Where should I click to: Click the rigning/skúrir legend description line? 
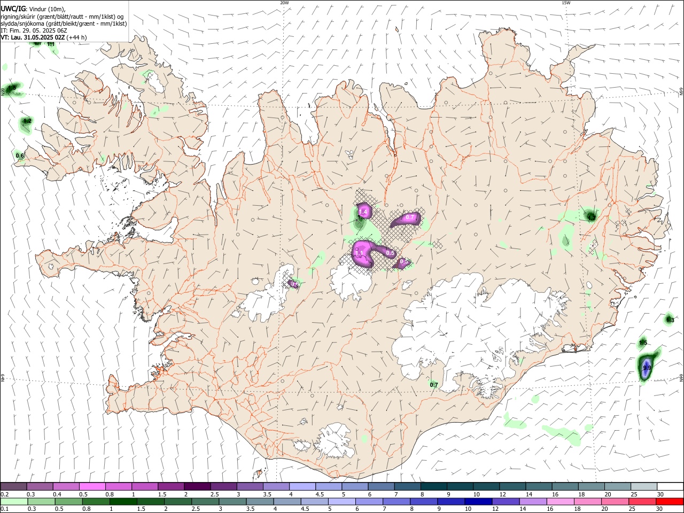point(62,16)
